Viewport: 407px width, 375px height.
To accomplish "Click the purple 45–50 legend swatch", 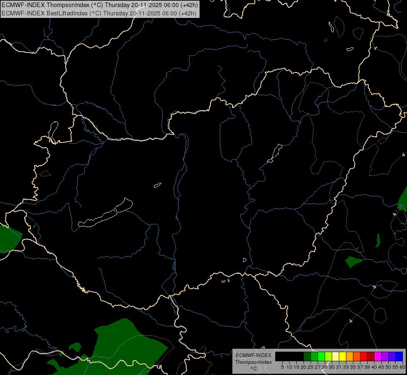I will pos(385,356).
